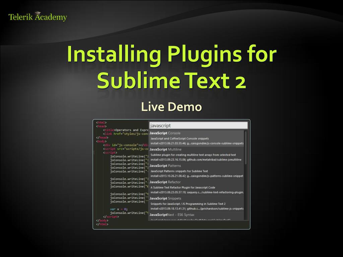The image size is (343, 257).
Task: Click 'Snippets for JavaScript / JS Programming' description
Action: point(188,204)
